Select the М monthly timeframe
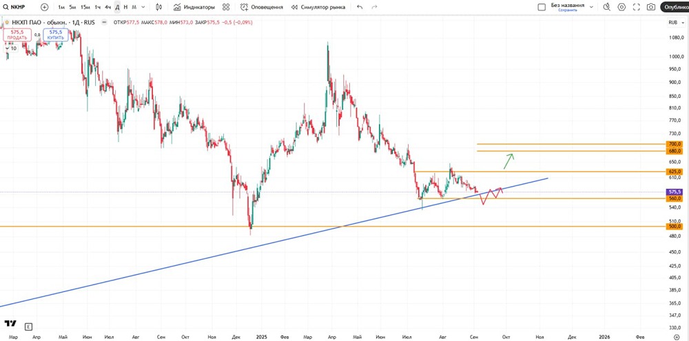The image size is (689, 341). (x=134, y=7)
